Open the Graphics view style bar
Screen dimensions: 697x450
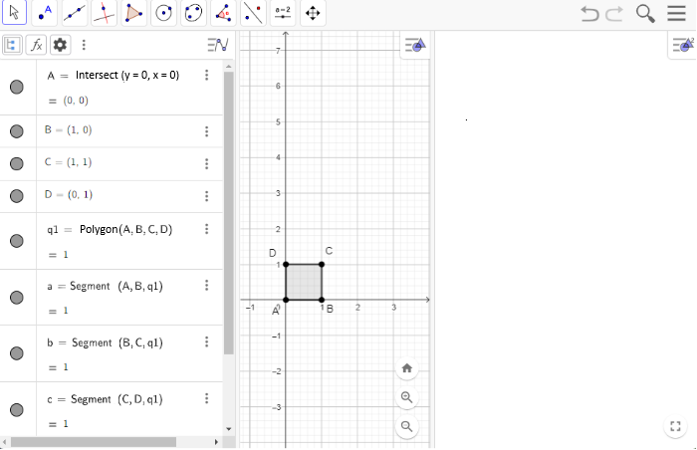point(416,45)
